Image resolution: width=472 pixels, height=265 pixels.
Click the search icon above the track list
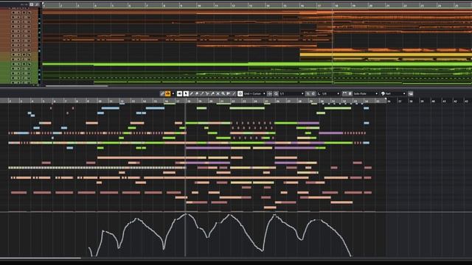(37, 4)
